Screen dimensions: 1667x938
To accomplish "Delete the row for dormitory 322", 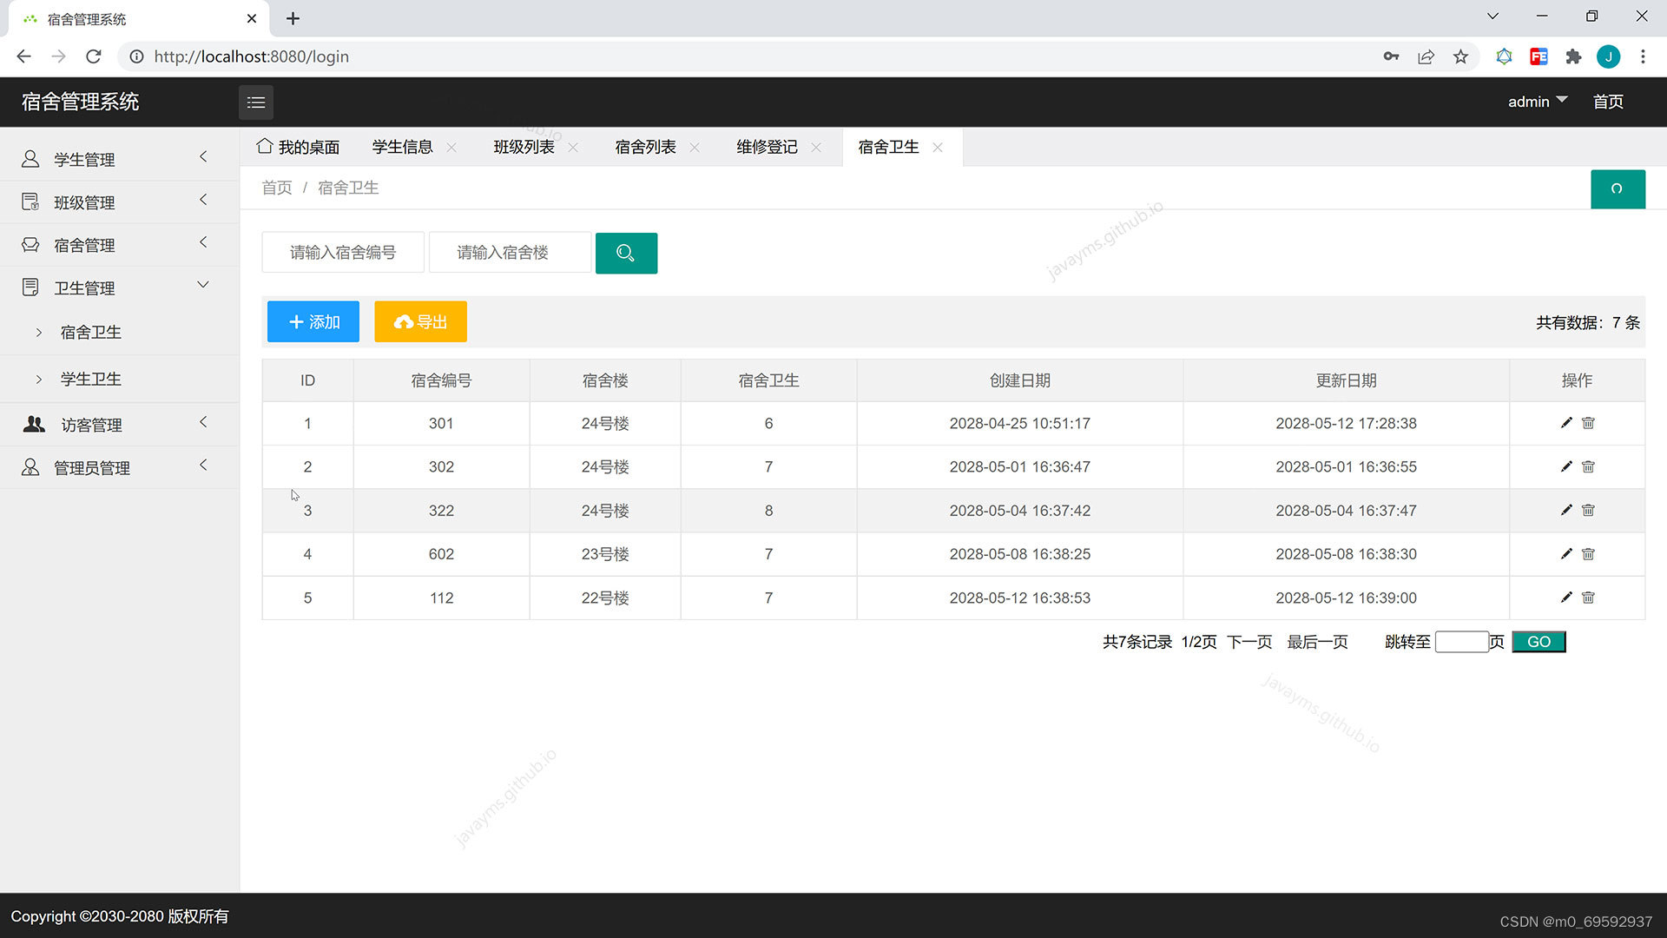I will (x=1588, y=511).
